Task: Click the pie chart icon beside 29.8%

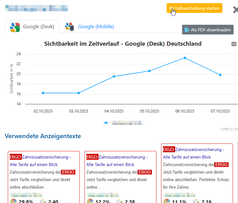Action: 13,201
